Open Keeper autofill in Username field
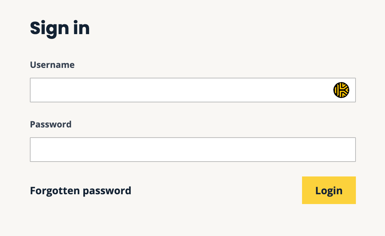This screenshot has height=236, width=385. [x=341, y=90]
